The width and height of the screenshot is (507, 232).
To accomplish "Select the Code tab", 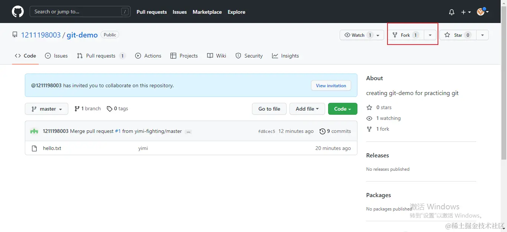I will (25, 56).
